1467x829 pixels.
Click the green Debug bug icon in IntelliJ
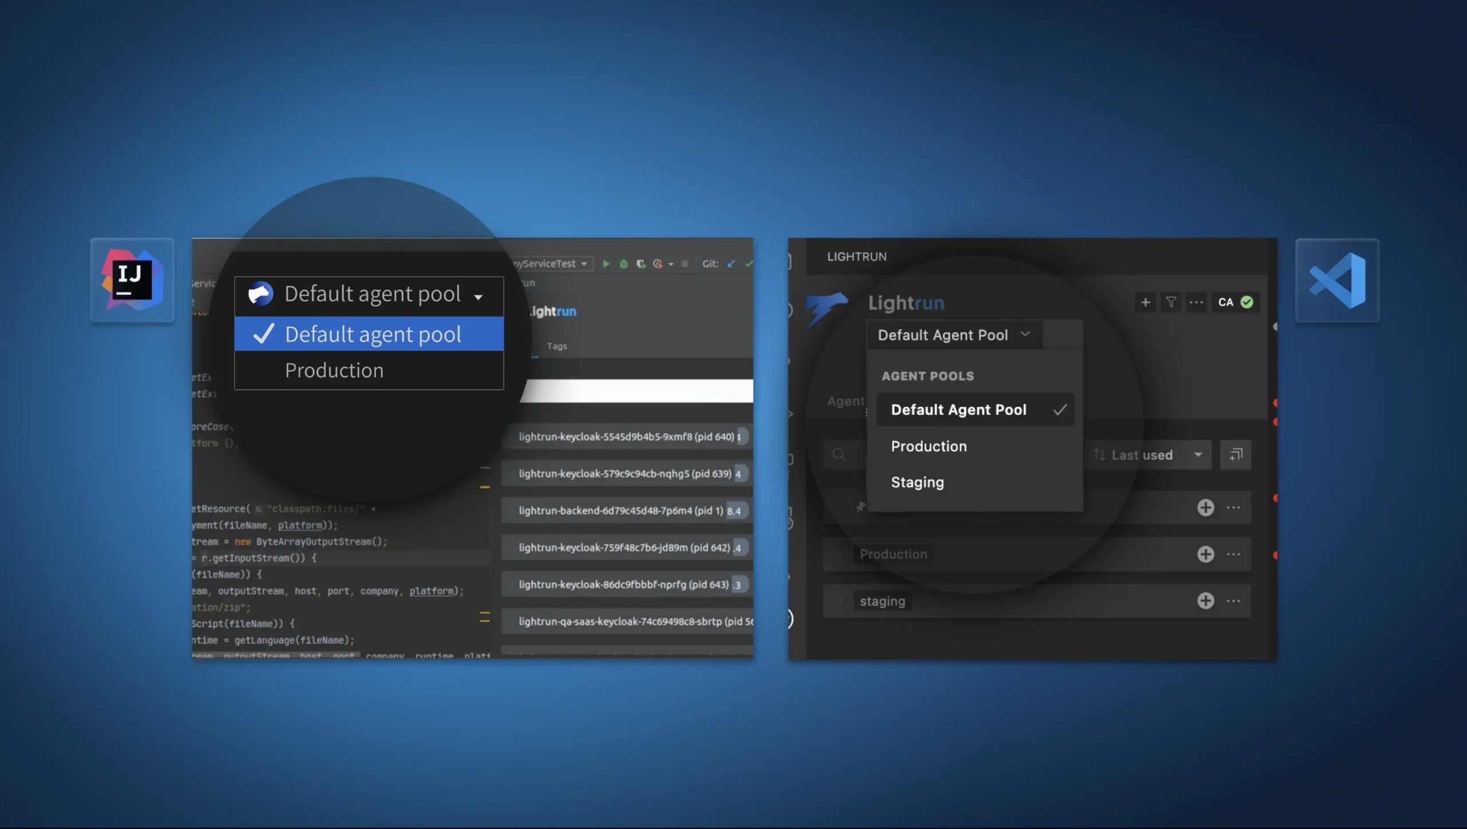pos(623,264)
